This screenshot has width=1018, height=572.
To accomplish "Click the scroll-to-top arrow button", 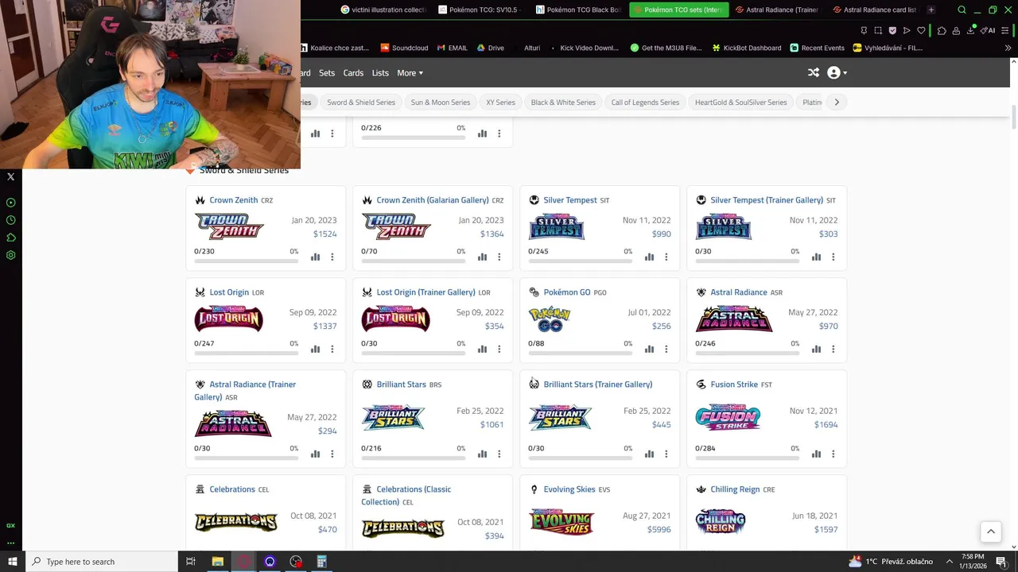I will click(x=990, y=531).
